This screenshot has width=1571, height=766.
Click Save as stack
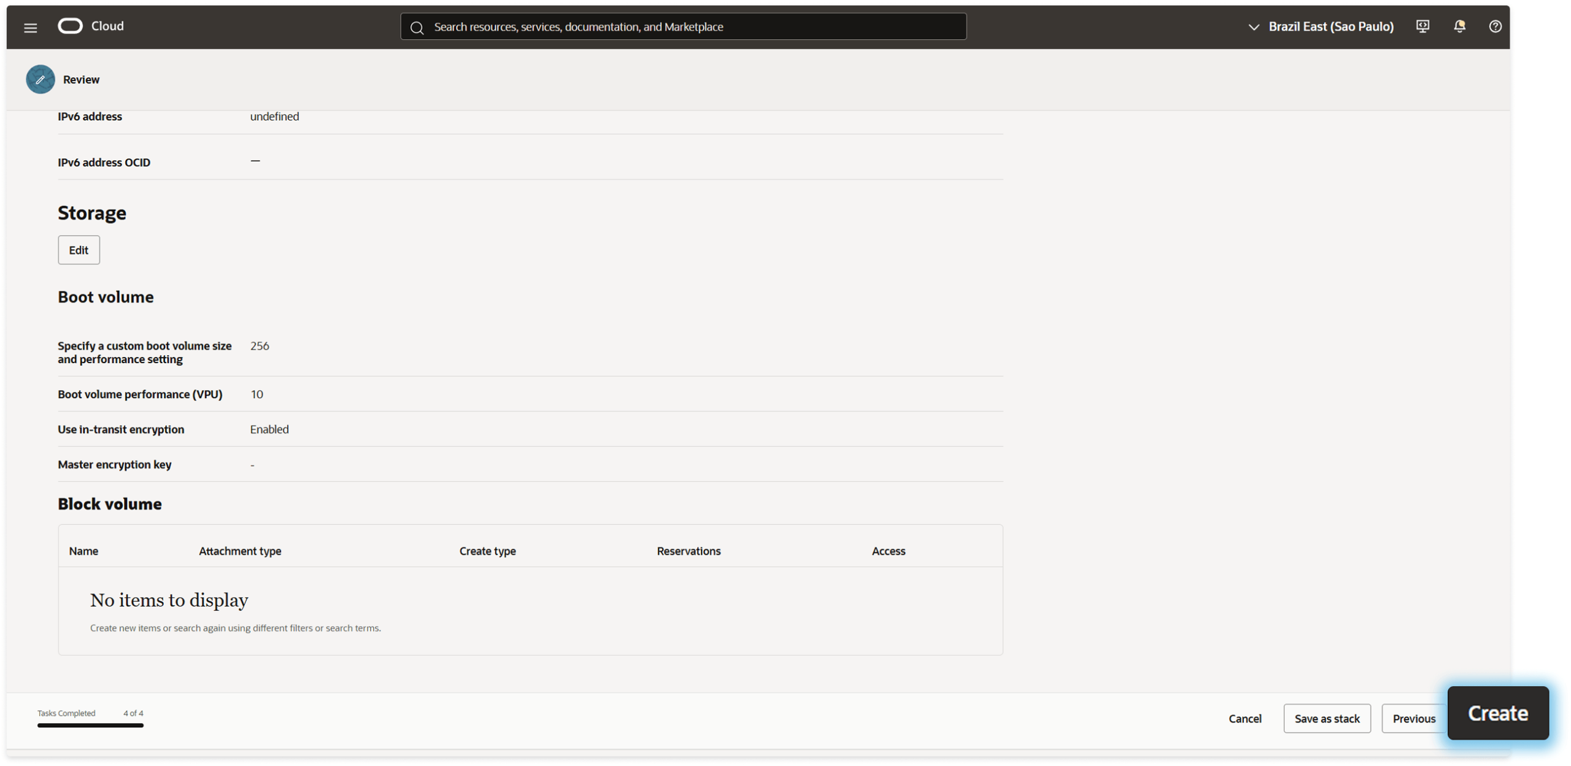point(1327,718)
